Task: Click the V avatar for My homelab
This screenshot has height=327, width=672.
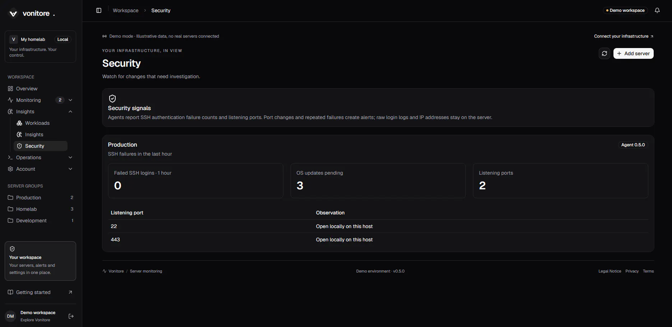Action: (x=14, y=39)
